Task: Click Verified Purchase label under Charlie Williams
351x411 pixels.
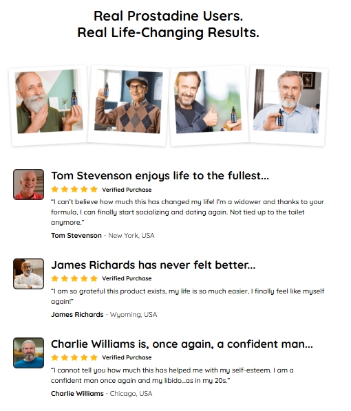Action: point(127,357)
